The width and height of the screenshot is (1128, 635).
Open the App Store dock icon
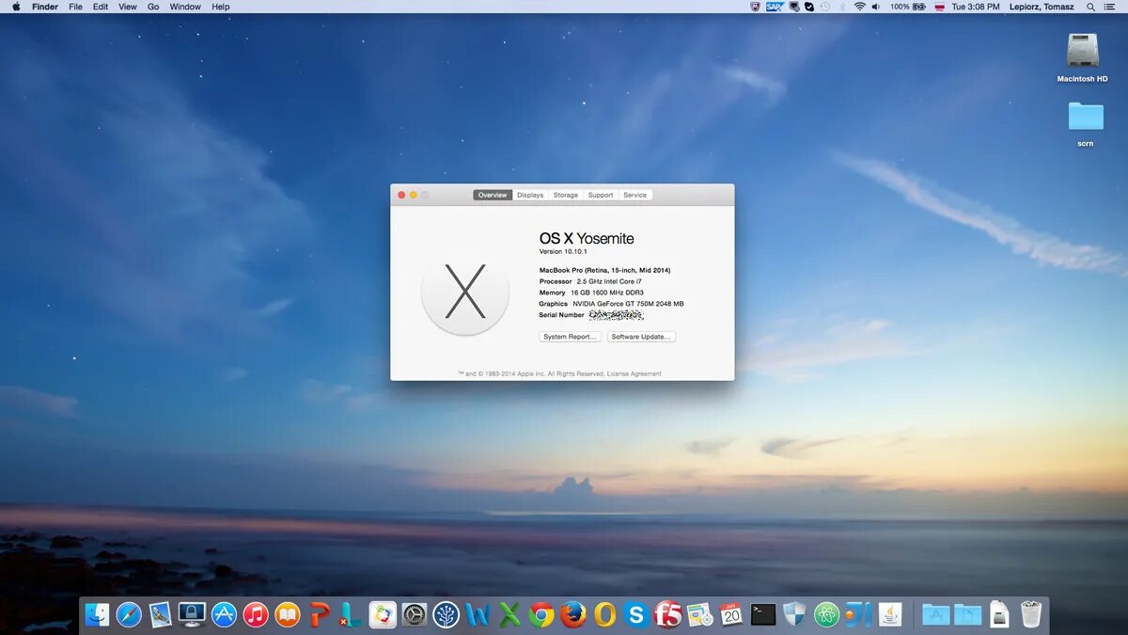(224, 615)
